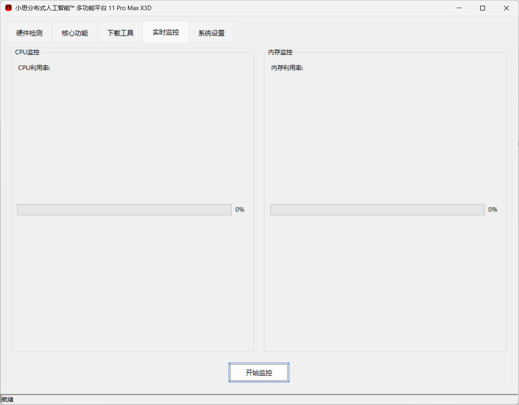
Task: Click the CPU利用率 label
Action: 34,68
